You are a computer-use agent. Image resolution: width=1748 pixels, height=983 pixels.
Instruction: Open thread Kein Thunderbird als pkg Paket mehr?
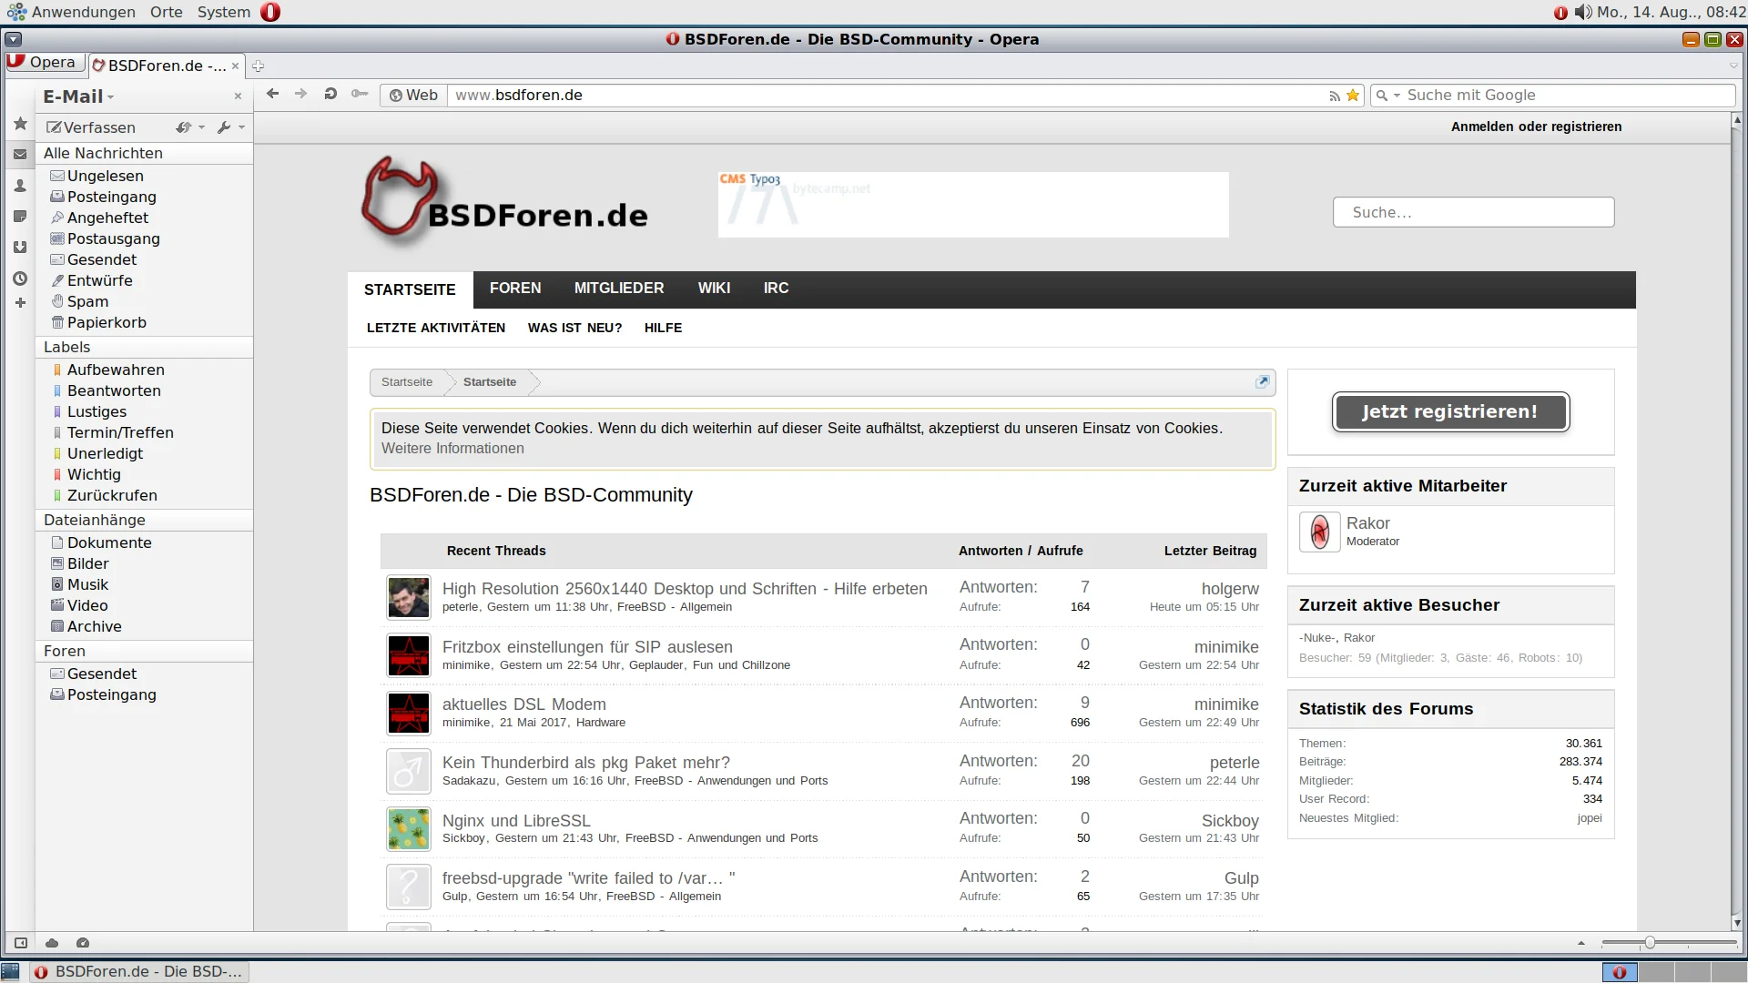tap(586, 763)
